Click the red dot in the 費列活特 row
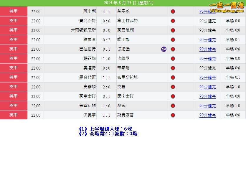 point(173,21)
